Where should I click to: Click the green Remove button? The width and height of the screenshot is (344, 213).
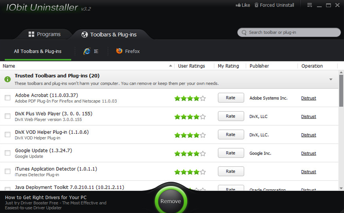171,201
